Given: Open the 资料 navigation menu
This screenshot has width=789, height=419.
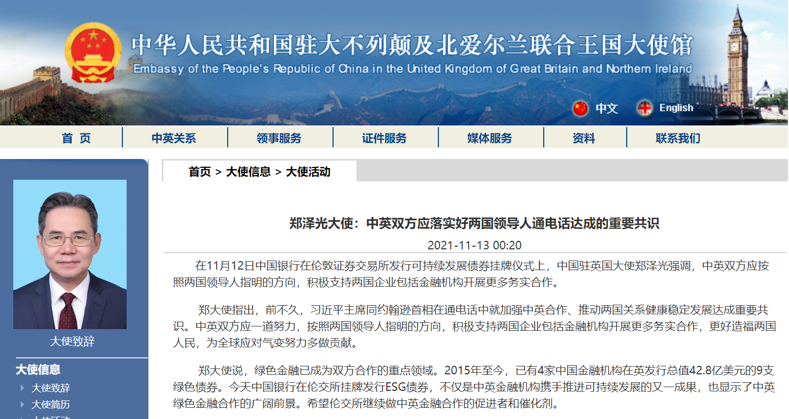Looking at the screenshot, I should (x=584, y=138).
